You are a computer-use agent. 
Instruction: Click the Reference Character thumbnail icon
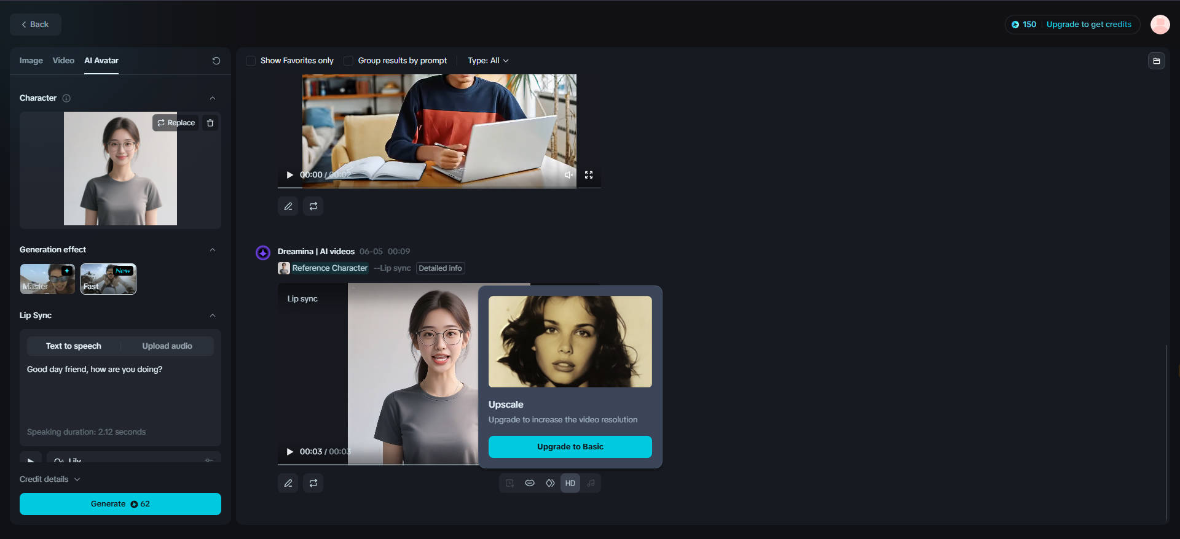(x=284, y=268)
